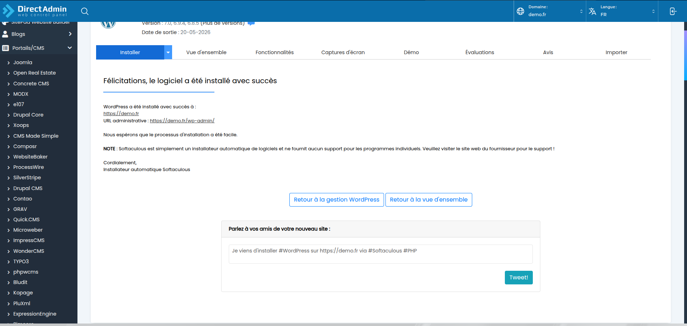This screenshot has width=687, height=326.
Task: Open the https://demo.fr link
Action: point(121,114)
